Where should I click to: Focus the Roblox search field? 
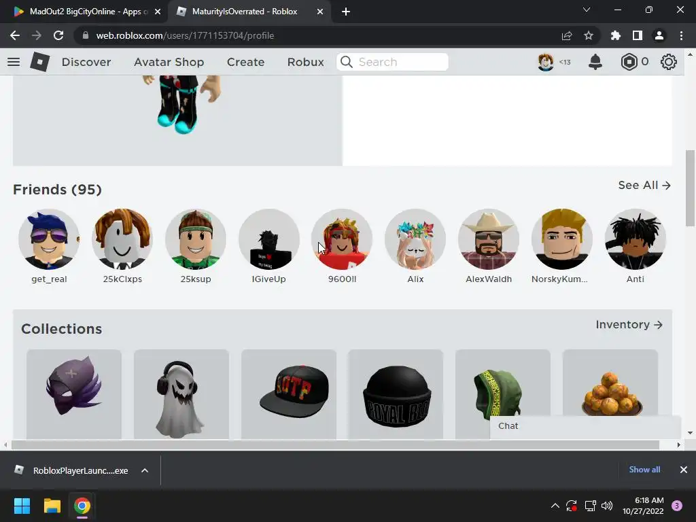click(392, 62)
